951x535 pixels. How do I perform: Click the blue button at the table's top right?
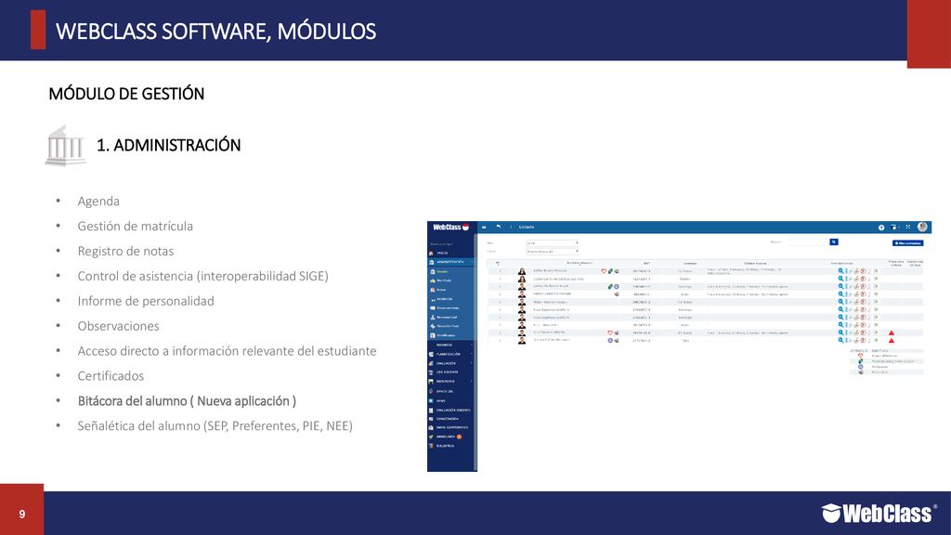(x=908, y=243)
